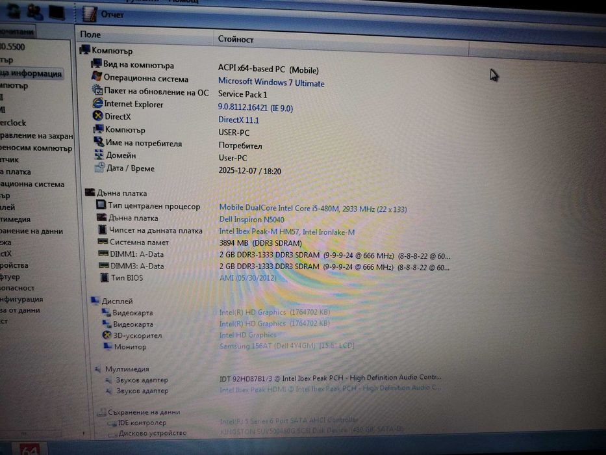The image size is (606, 455).
Task: Click the Системна памет icon
Action: [103, 241]
